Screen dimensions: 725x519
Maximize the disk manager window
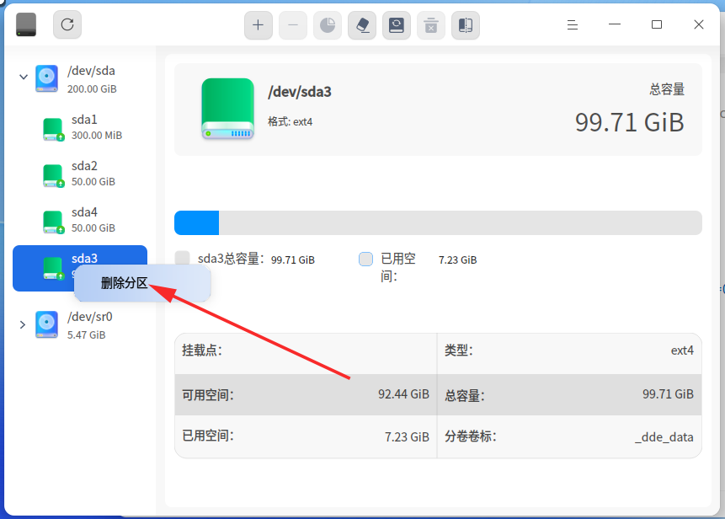(657, 24)
